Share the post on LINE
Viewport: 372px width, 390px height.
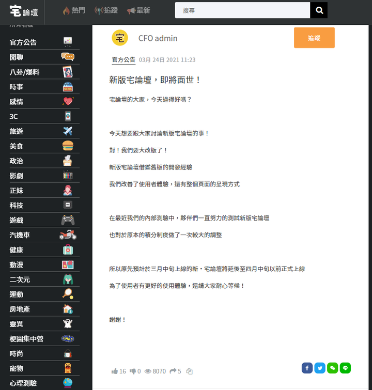click(345, 368)
